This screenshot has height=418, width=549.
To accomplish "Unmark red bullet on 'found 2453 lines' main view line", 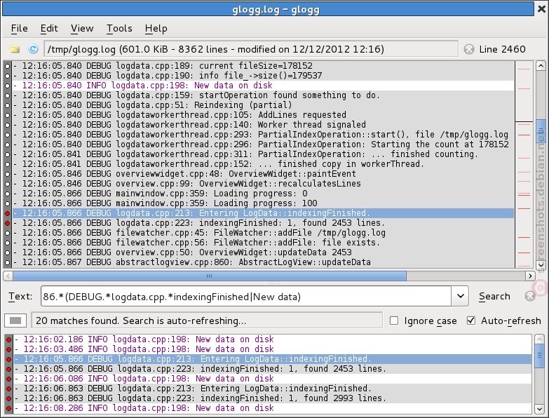I will 7,223.
